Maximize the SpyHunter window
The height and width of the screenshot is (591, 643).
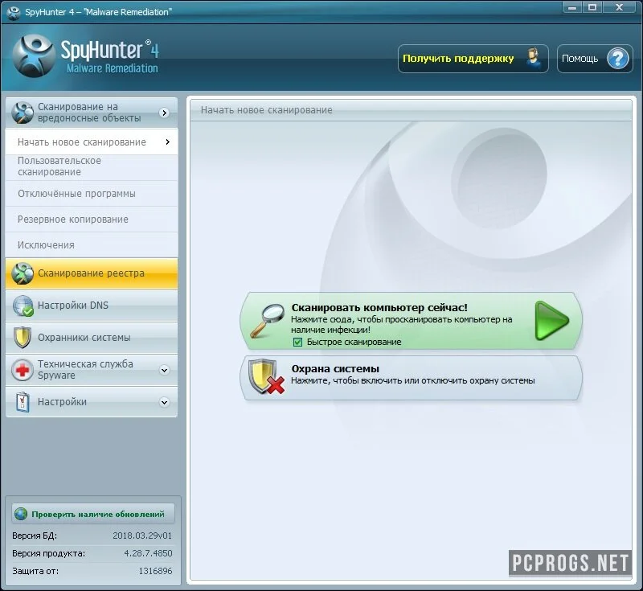(x=592, y=7)
